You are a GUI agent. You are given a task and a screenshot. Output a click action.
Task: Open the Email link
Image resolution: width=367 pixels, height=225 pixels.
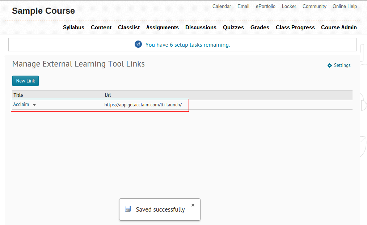243,6
